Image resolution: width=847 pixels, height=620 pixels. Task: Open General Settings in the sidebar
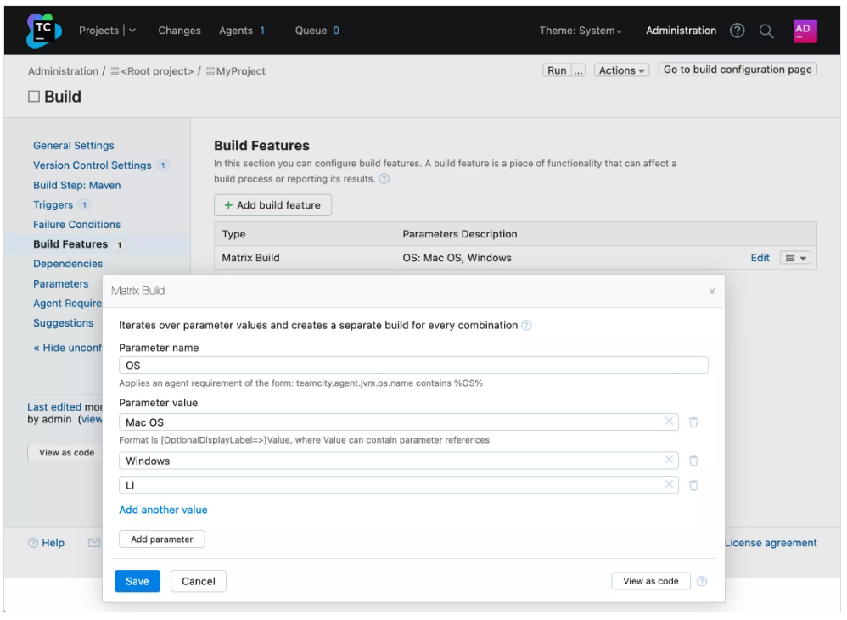click(x=74, y=146)
